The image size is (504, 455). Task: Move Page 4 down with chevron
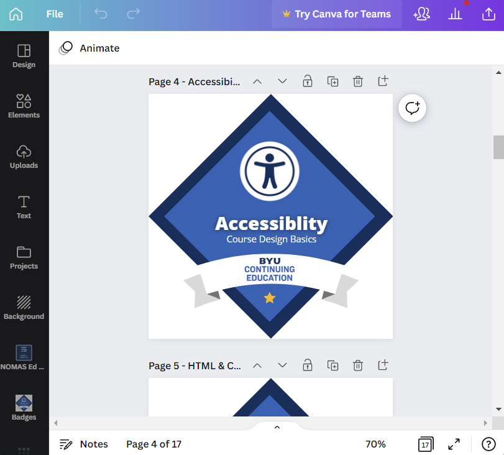point(282,81)
